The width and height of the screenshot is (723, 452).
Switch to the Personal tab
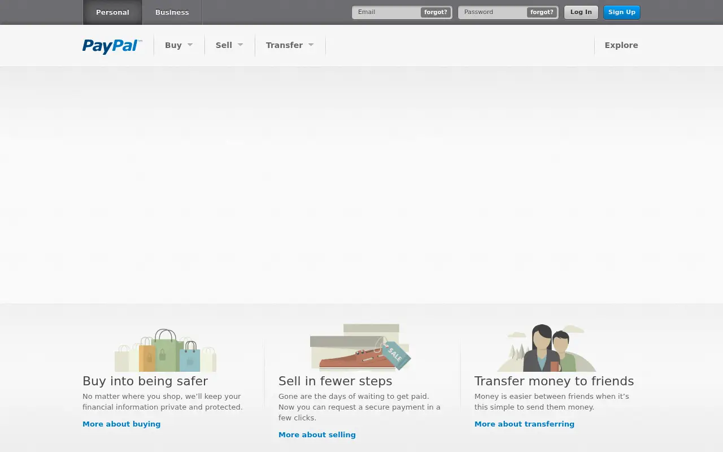click(x=112, y=12)
